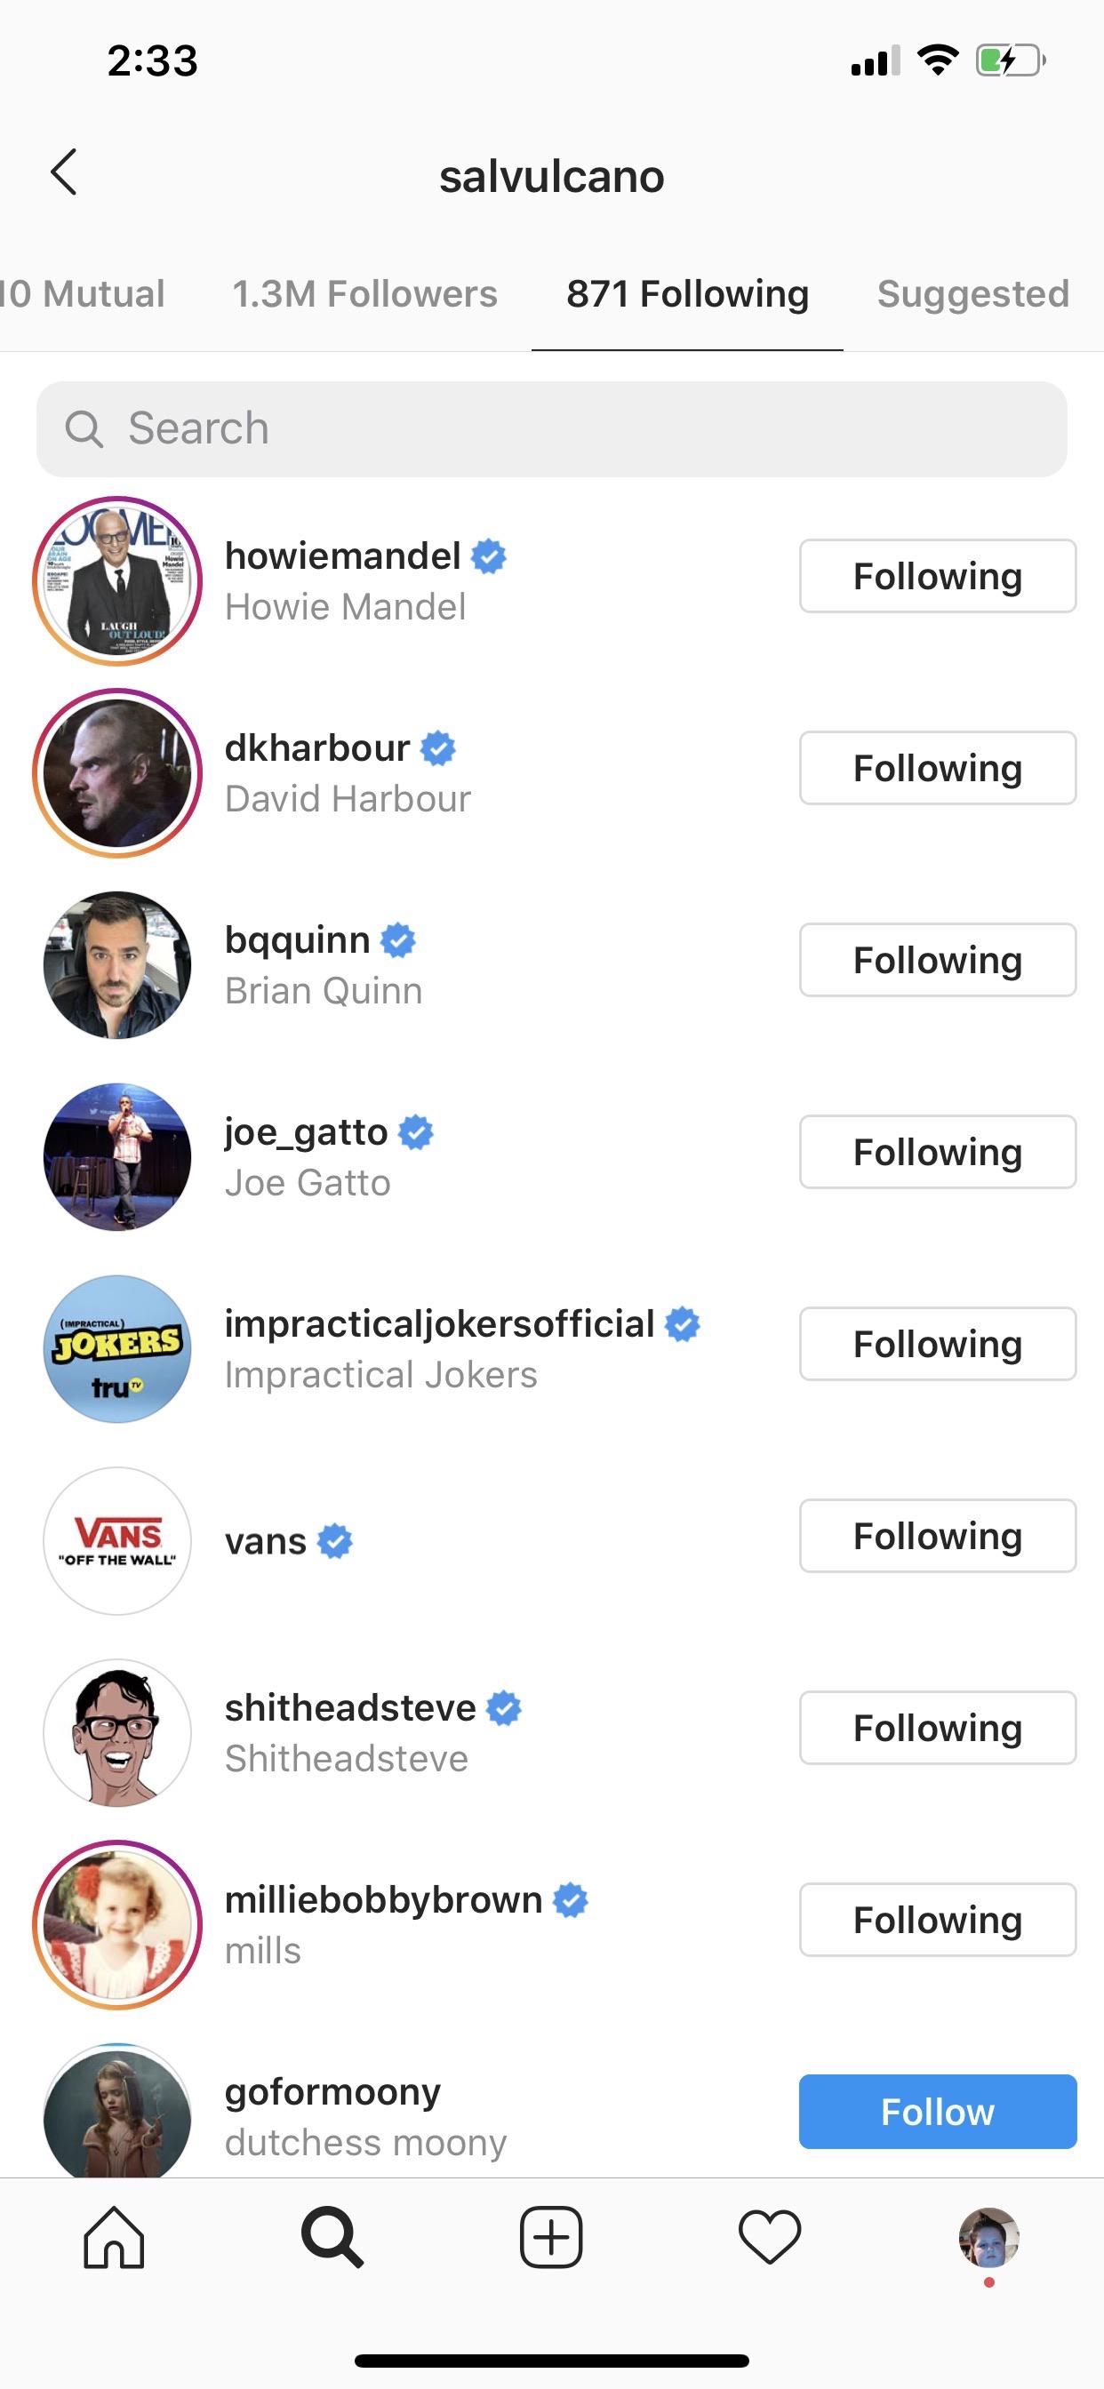Unfollow howiemandel via Following button
Screen dimensions: 1104x2389
pyautogui.click(x=937, y=576)
